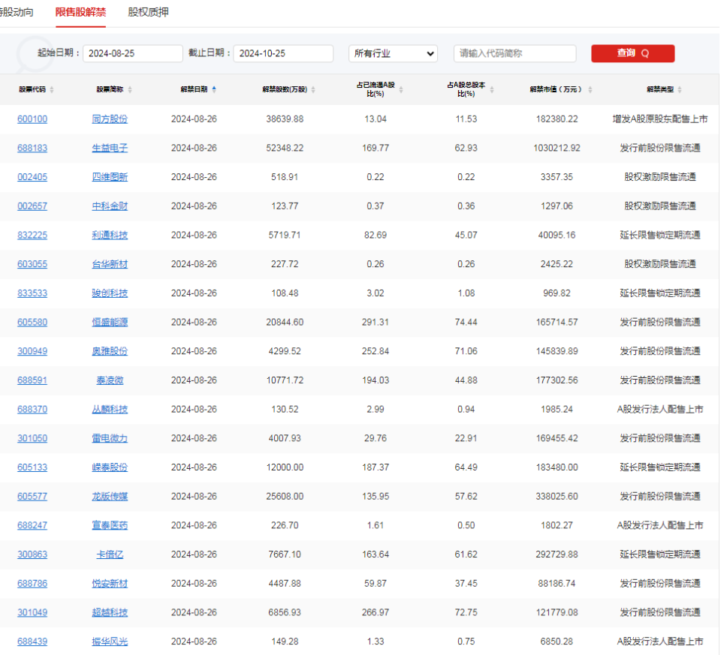
Task: Open the 雷电微力 stock link
Action: pyautogui.click(x=110, y=438)
